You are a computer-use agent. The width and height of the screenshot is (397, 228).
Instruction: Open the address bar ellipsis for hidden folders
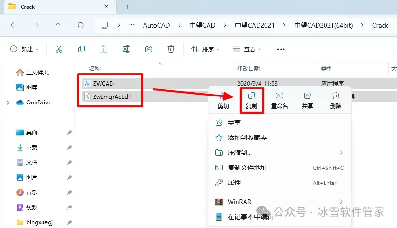(x=132, y=25)
